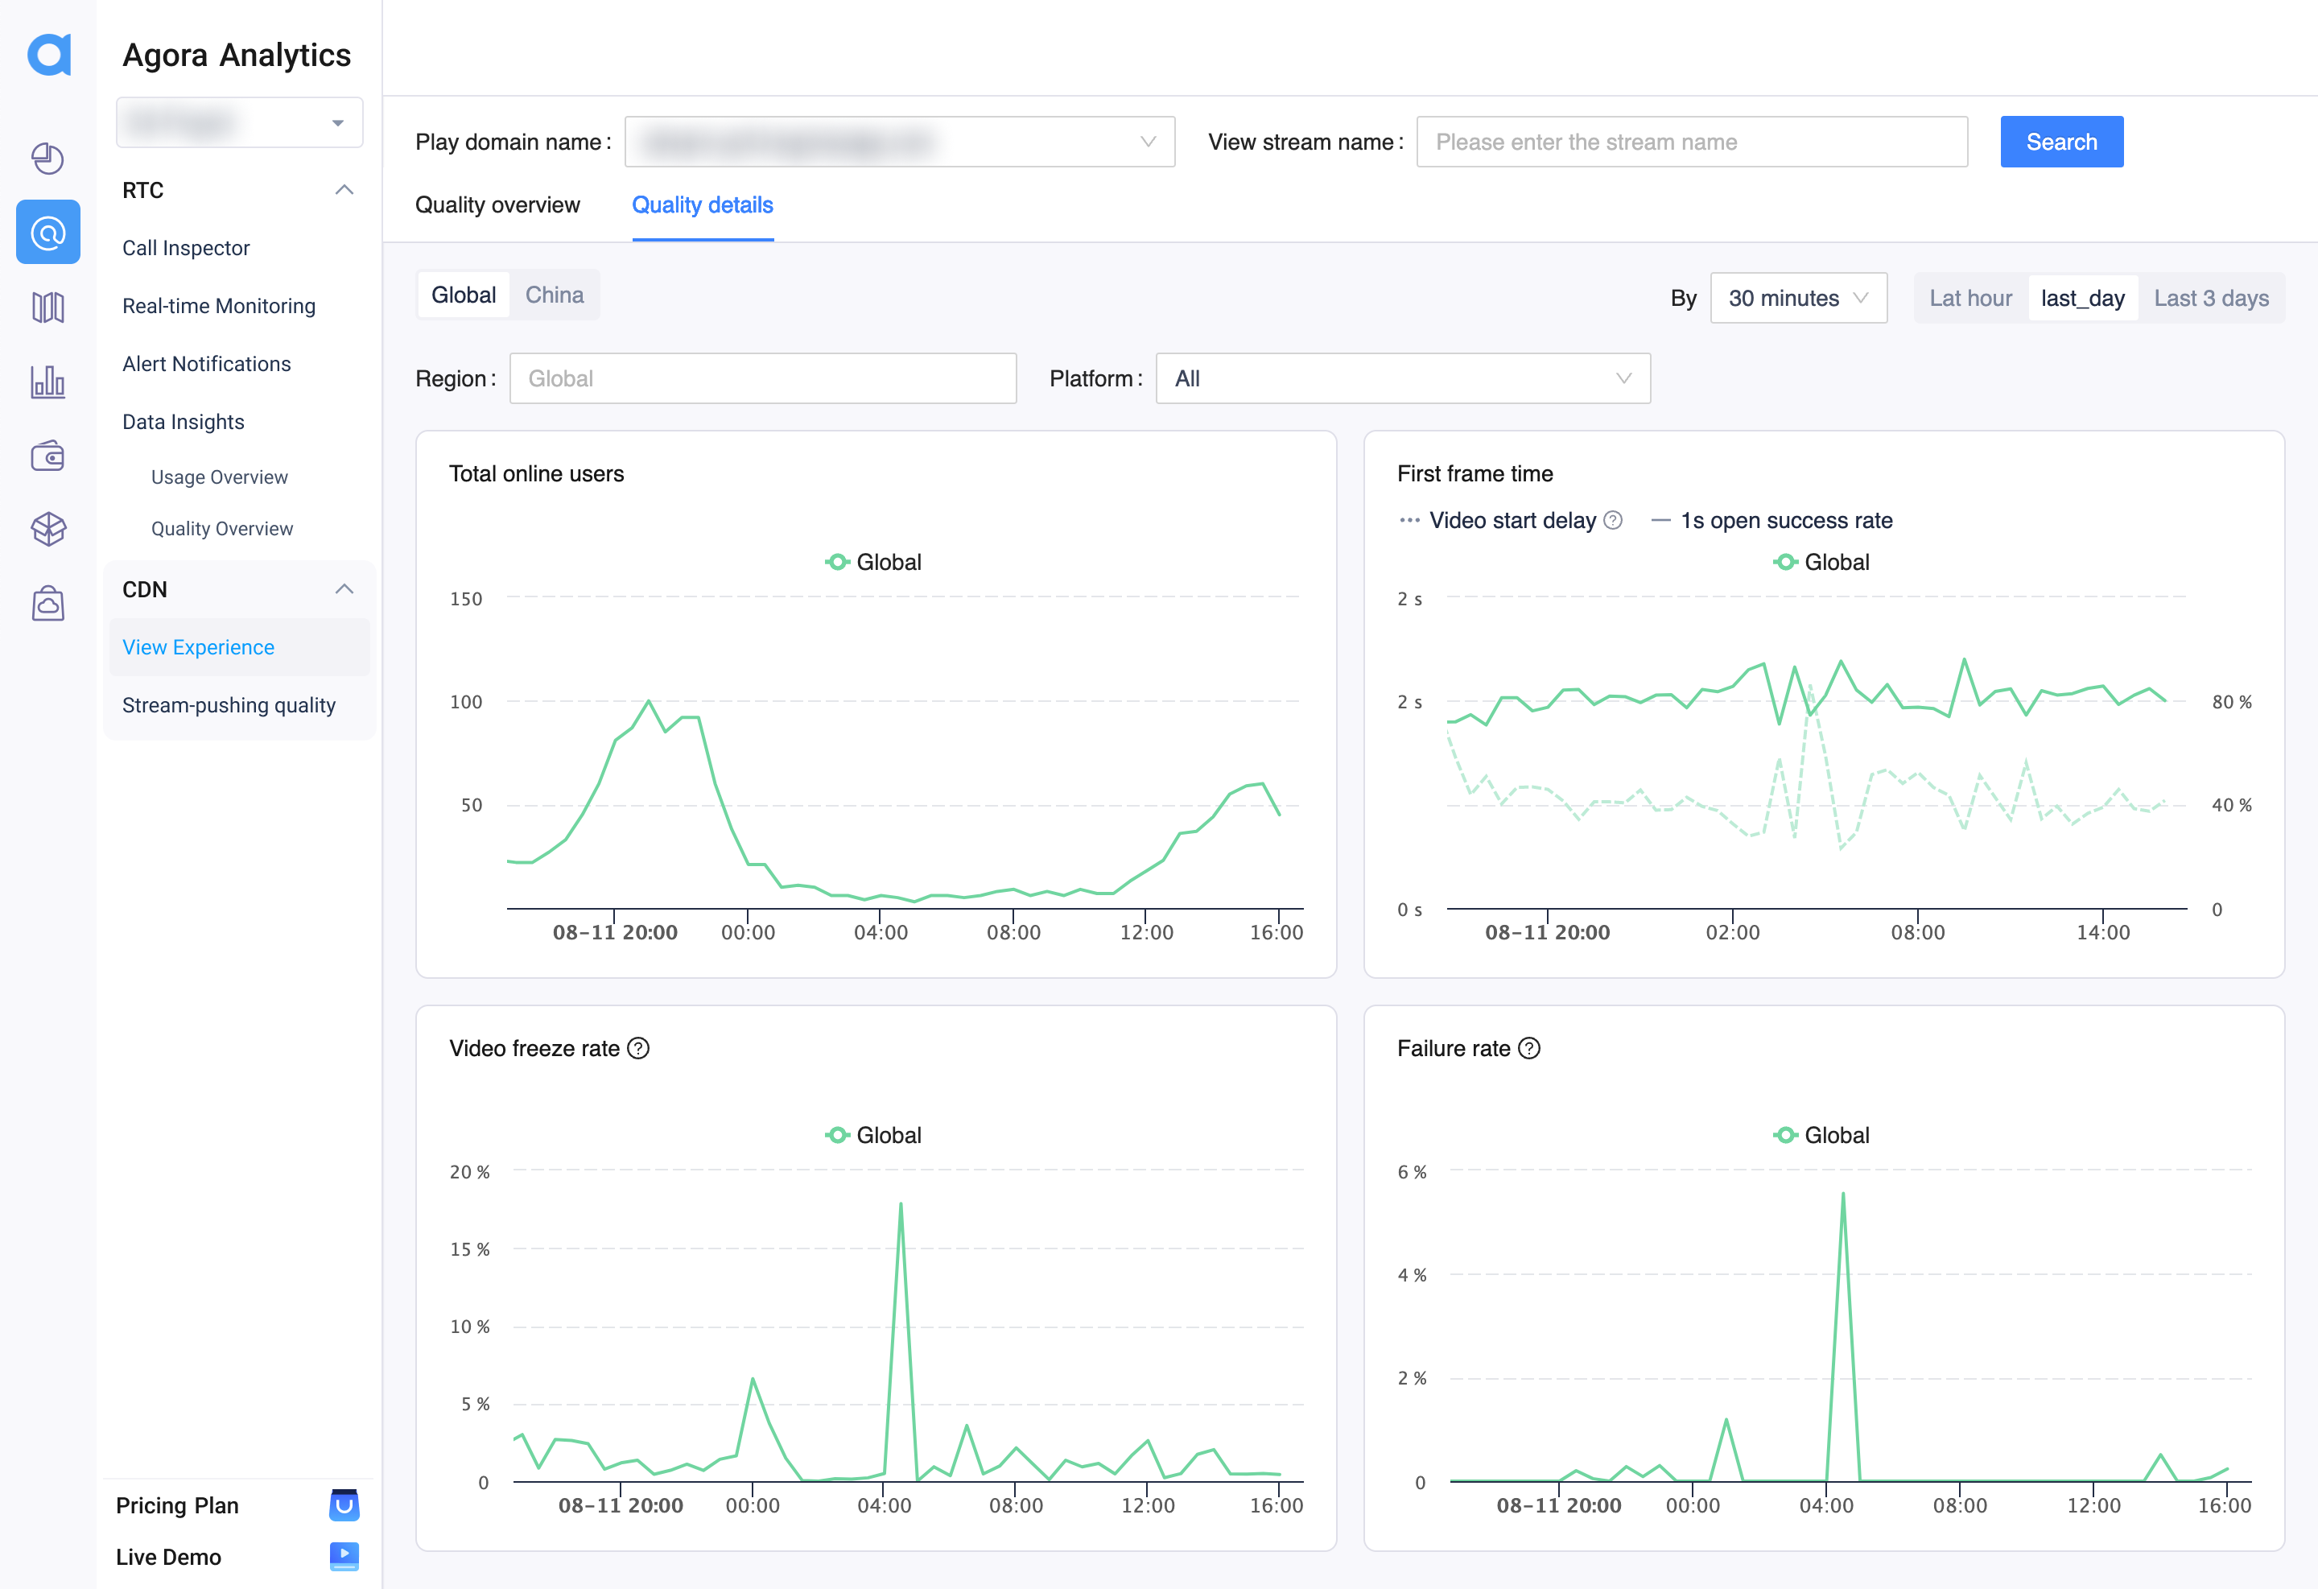Toggle the 1s open success rate legend
The width and height of the screenshot is (2318, 1589).
coord(1772,520)
